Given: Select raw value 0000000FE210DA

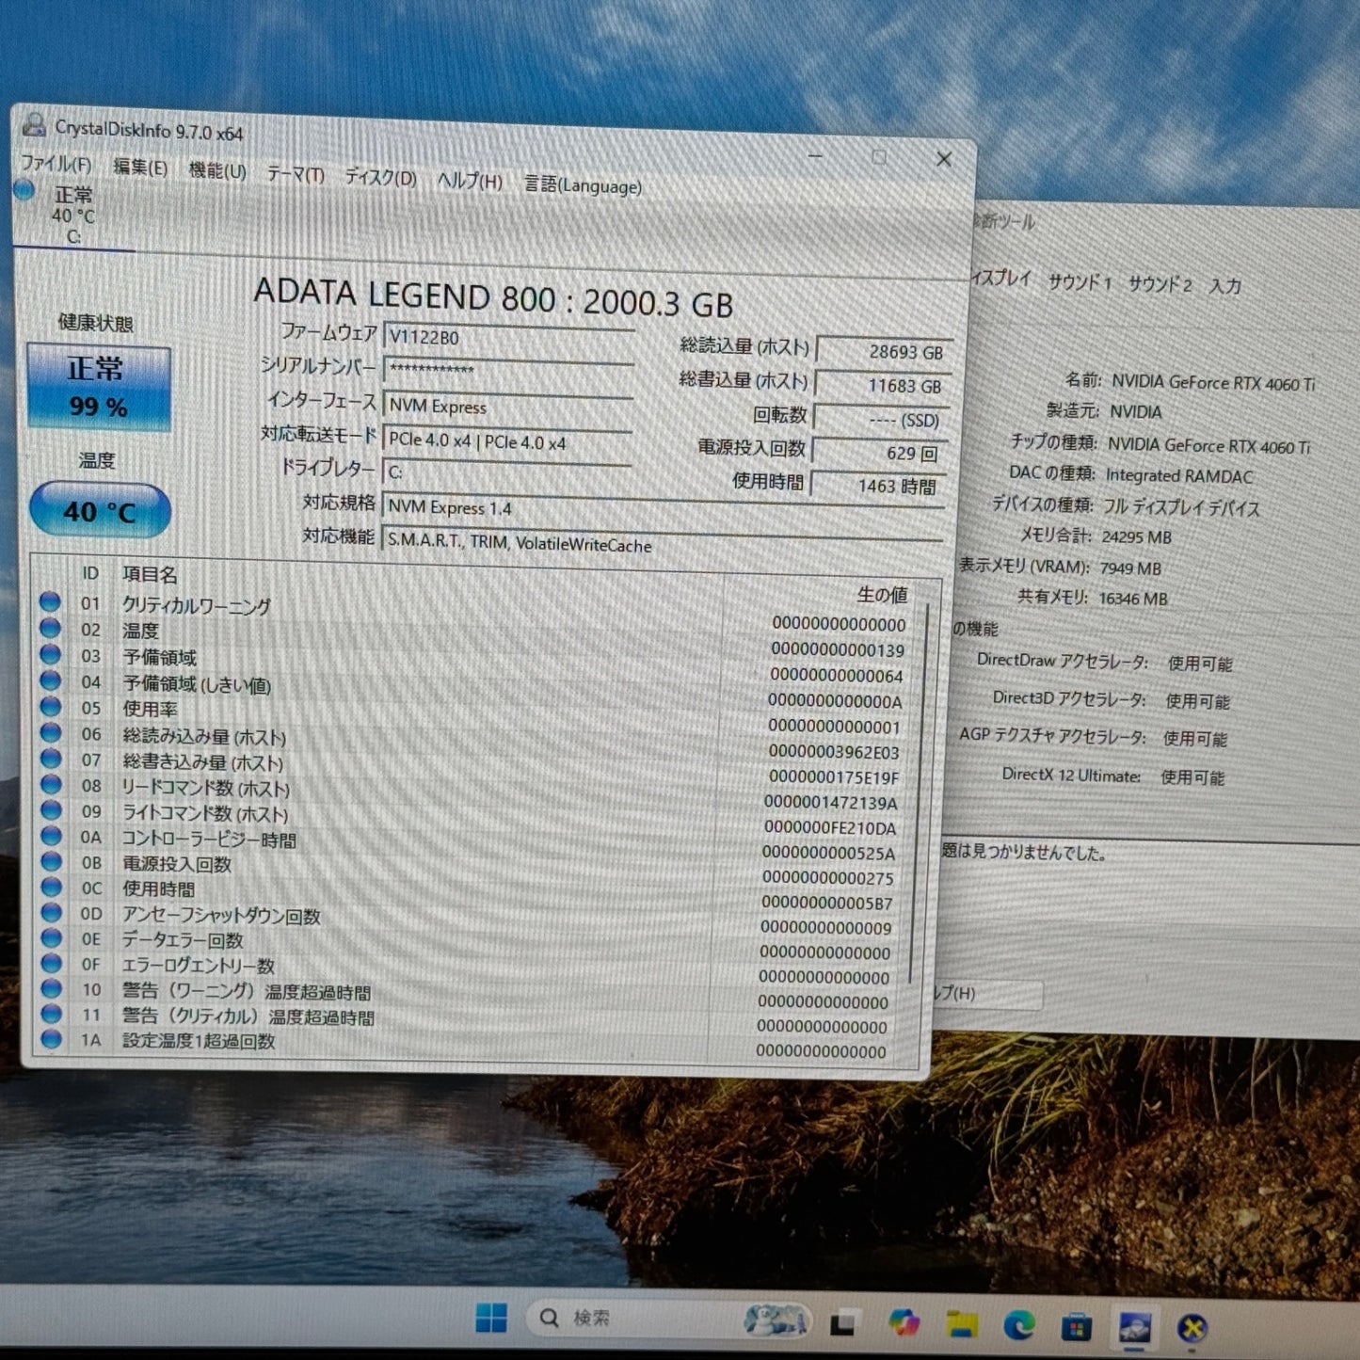Looking at the screenshot, I should pos(830,827).
